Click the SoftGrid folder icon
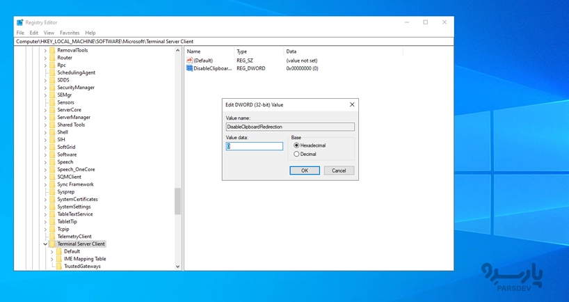 pyautogui.click(x=52, y=147)
